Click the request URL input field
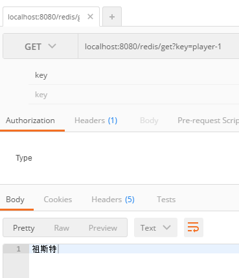Image resolution: width=239 pixels, height=278 pixels. coord(159,46)
